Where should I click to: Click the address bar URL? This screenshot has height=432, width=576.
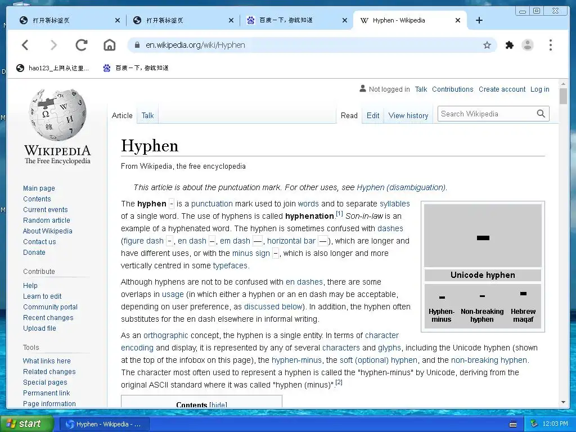click(x=195, y=45)
